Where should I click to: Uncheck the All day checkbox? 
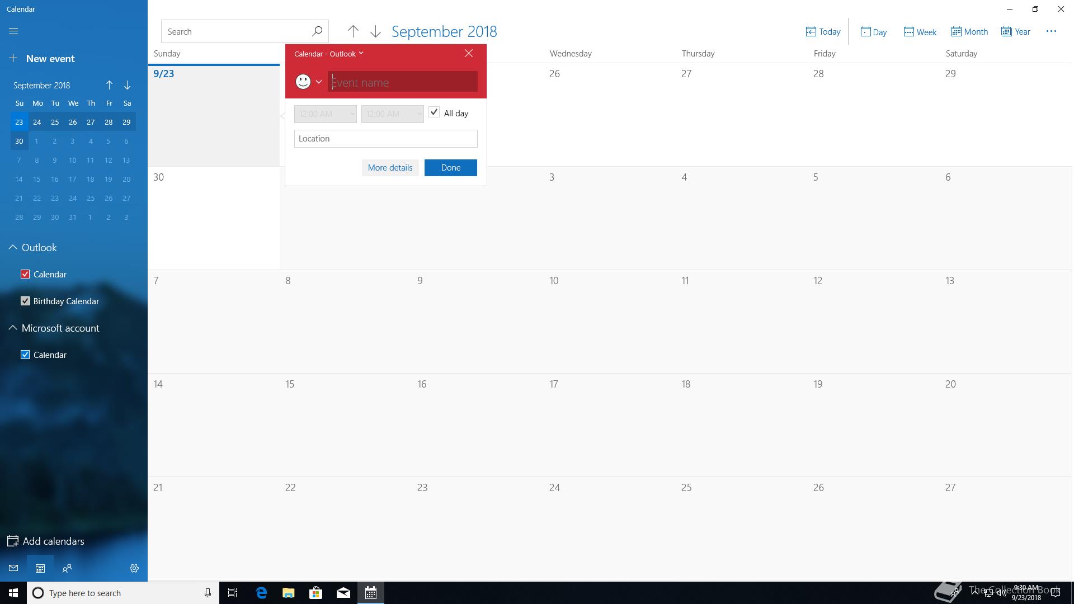(434, 112)
